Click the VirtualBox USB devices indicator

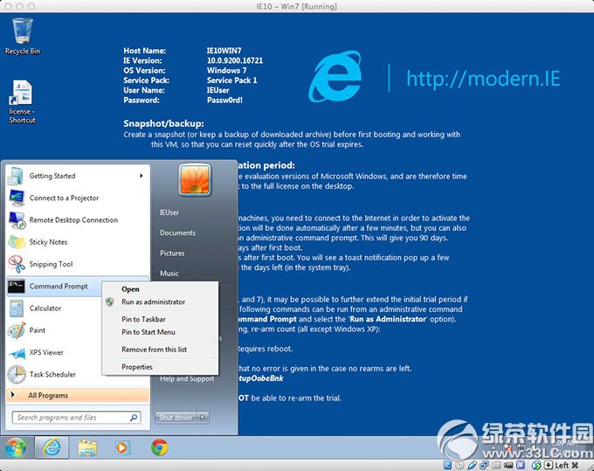click(x=472, y=465)
